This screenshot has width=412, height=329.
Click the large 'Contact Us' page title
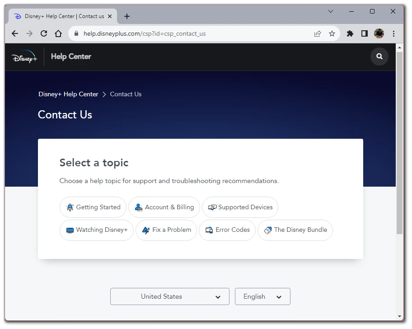(x=65, y=115)
